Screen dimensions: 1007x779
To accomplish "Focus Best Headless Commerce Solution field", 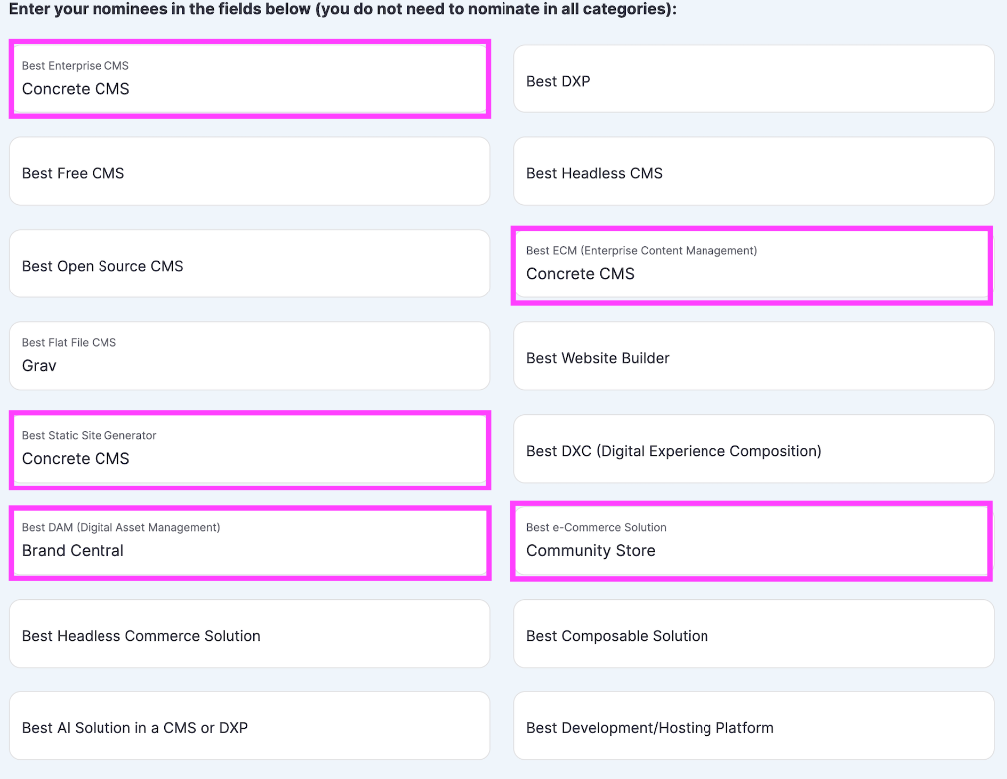I will pos(249,635).
